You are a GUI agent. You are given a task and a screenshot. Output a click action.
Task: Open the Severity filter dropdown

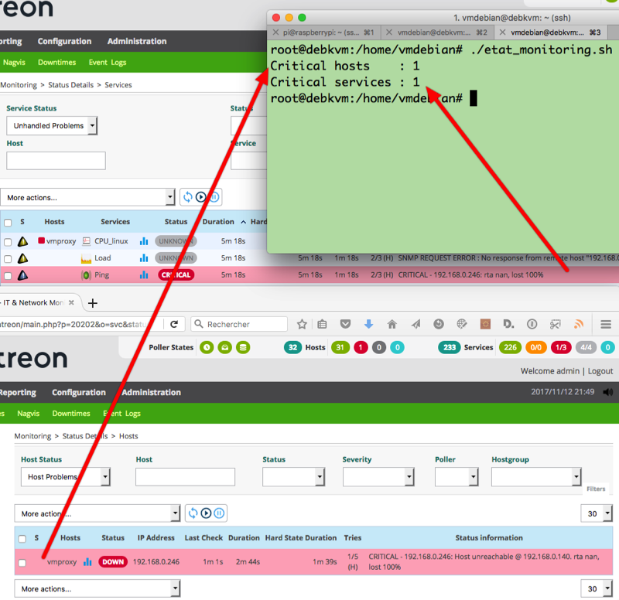[x=370, y=477]
